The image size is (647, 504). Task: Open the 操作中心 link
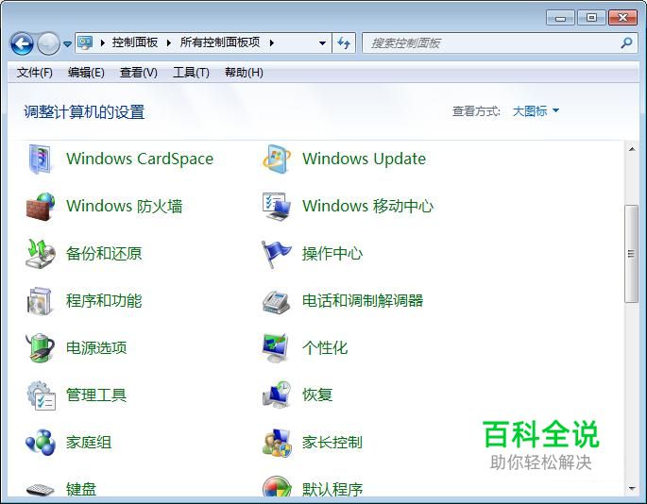pos(332,253)
